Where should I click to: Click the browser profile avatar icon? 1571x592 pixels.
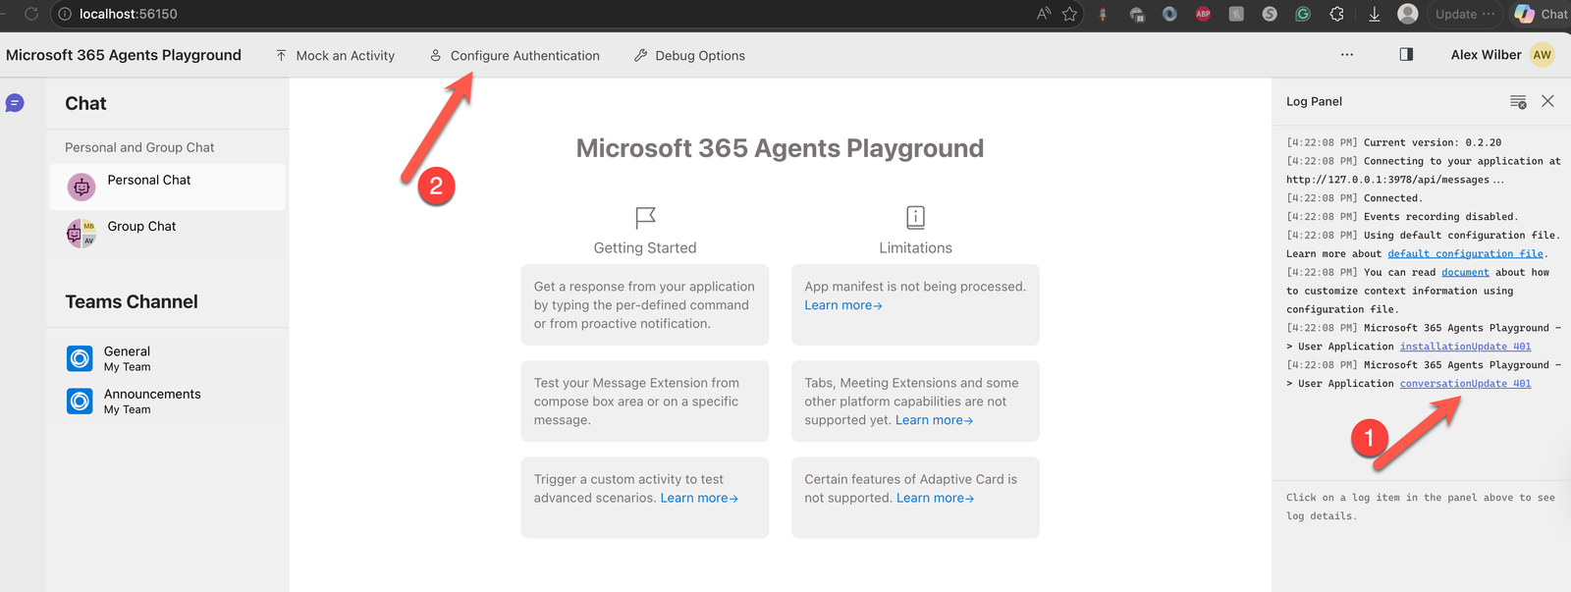tap(1408, 14)
